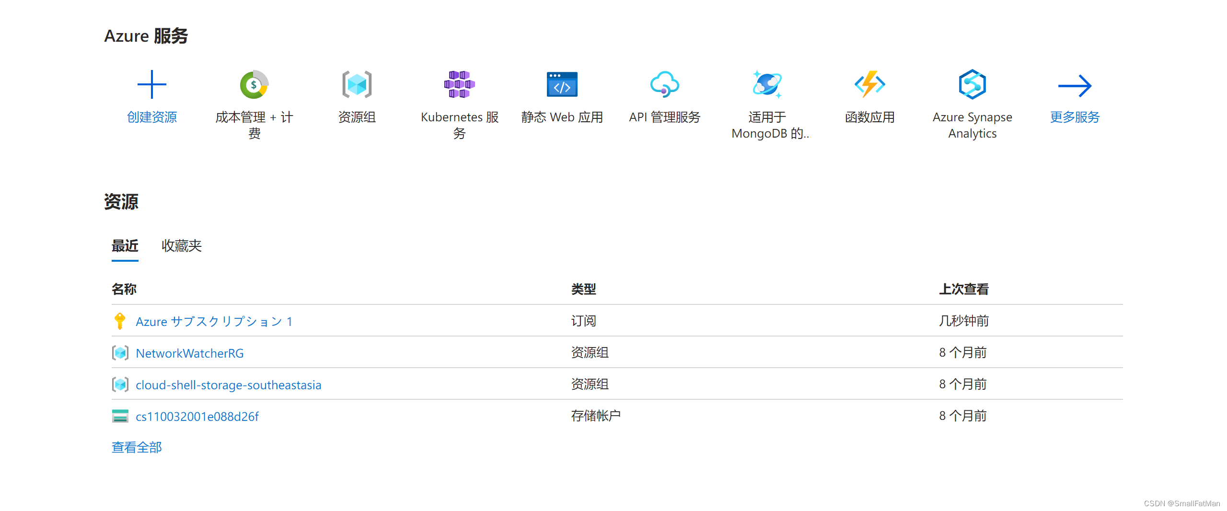Click the NetworkWatcherRG resource group icon
Image resolution: width=1227 pixels, height=511 pixels.
[120, 353]
